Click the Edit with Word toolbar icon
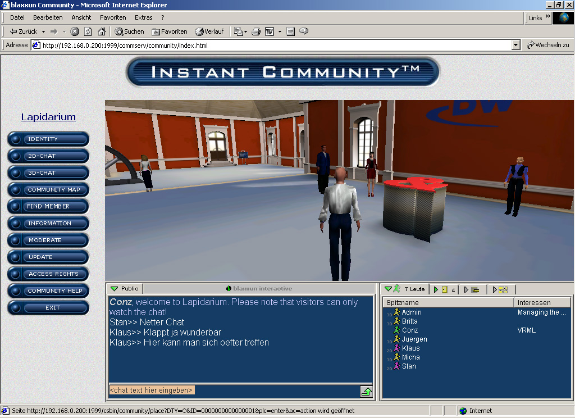This screenshot has height=418, width=575. point(270,31)
